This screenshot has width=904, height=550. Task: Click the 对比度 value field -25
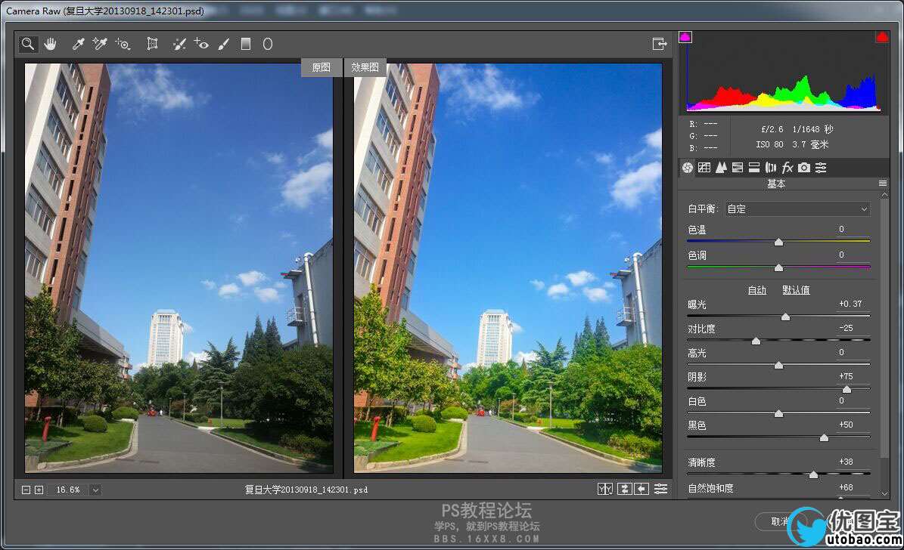852,328
